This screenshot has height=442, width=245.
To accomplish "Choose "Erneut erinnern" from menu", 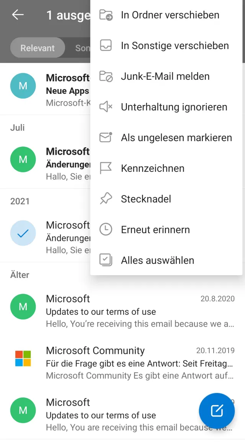I will pos(155,230).
